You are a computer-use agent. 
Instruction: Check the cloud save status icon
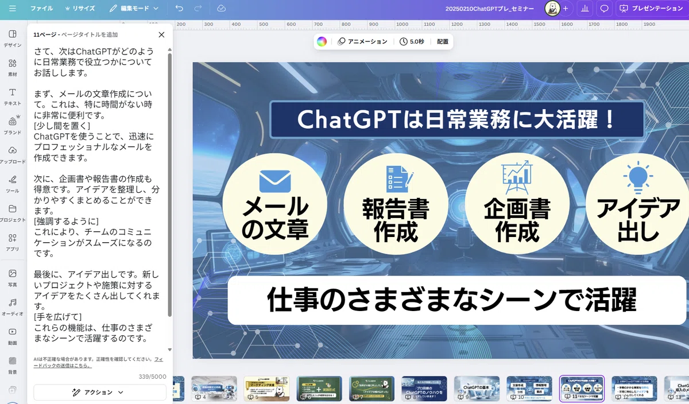(x=222, y=9)
